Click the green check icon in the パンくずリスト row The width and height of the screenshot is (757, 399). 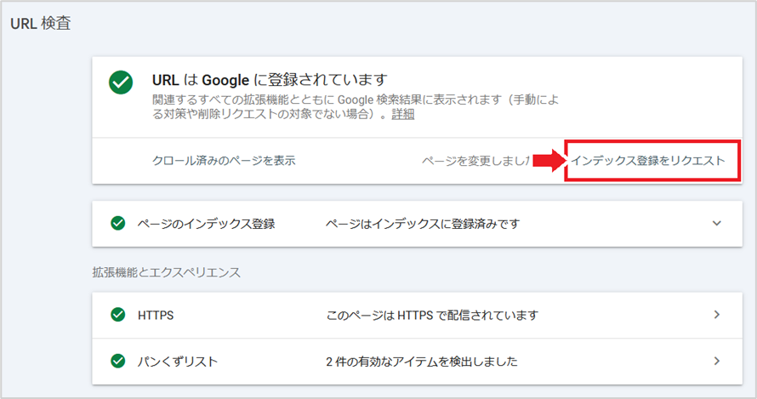tap(117, 361)
